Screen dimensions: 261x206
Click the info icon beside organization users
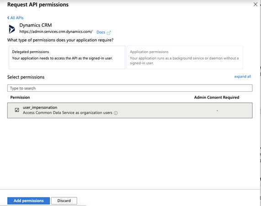(116, 113)
